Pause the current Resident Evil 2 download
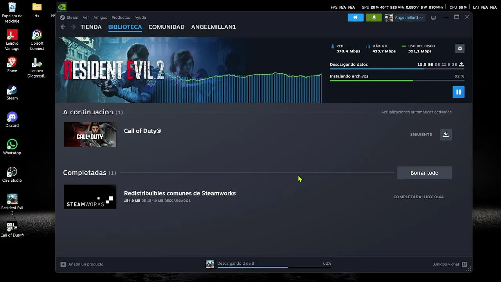The width and height of the screenshot is (501, 282). 458,92
